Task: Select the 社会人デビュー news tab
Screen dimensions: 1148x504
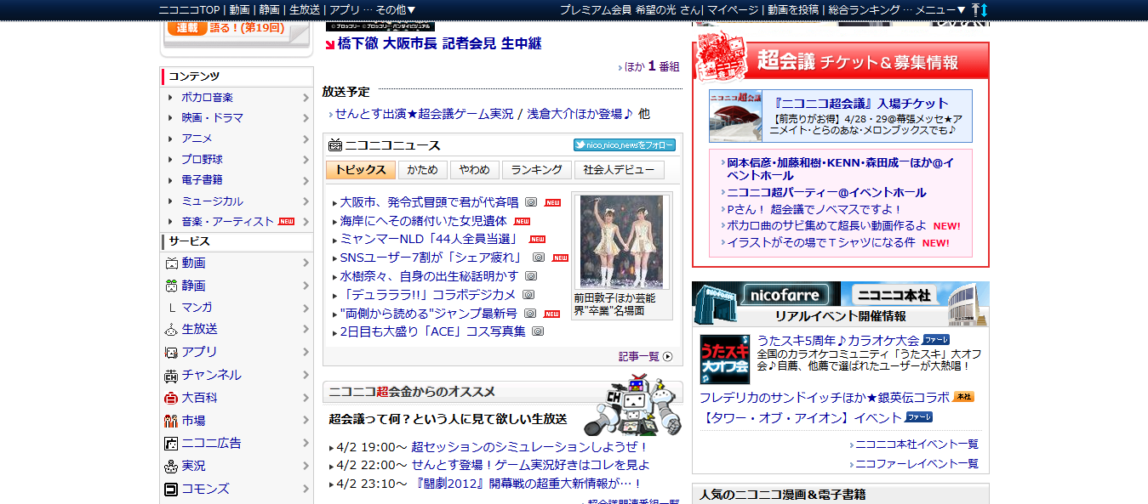Action: click(x=620, y=170)
